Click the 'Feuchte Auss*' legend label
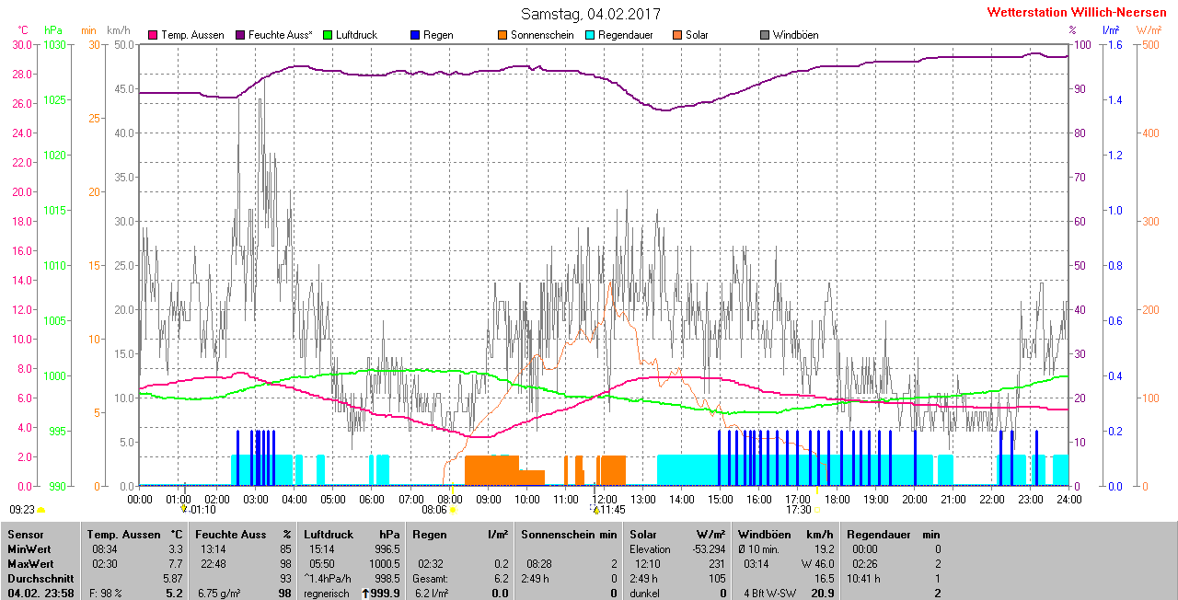This screenshot has height=600, width=1178. click(281, 35)
